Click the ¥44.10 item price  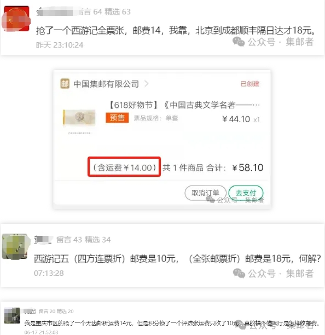point(236,119)
